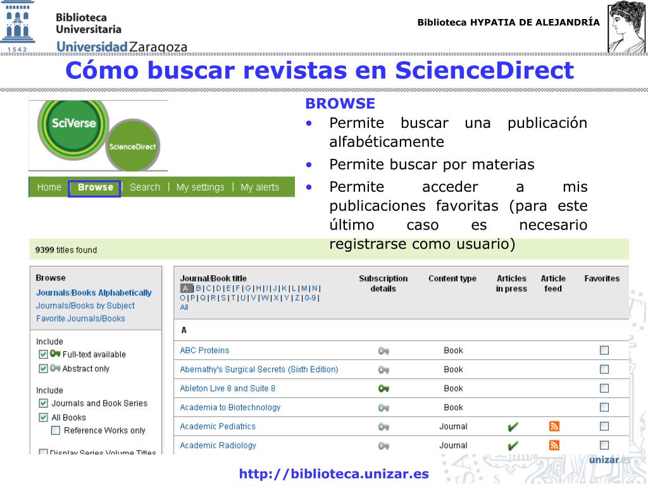Screen dimensions: 648x486
Task: Browse Journals/Books by Subject
Action: click(85, 306)
